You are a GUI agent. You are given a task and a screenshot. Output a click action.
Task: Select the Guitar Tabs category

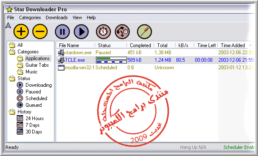37,65
